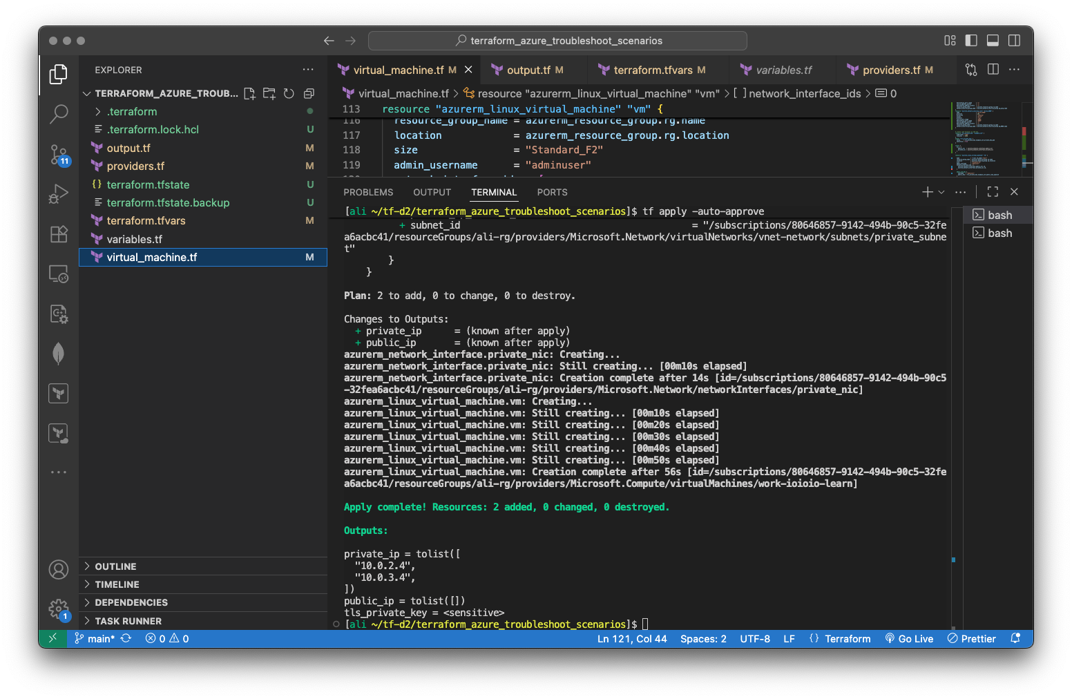Select the PROBLEMS panel tab

click(368, 192)
